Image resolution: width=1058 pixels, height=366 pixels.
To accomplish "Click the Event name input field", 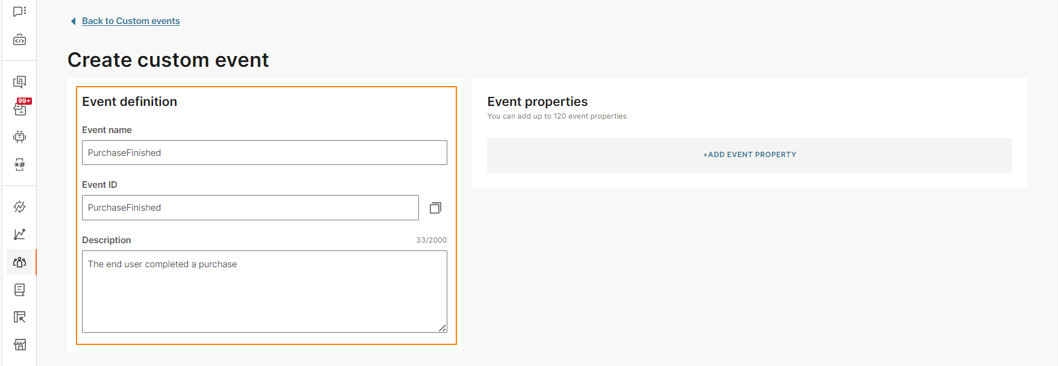I will click(x=264, y=153).
